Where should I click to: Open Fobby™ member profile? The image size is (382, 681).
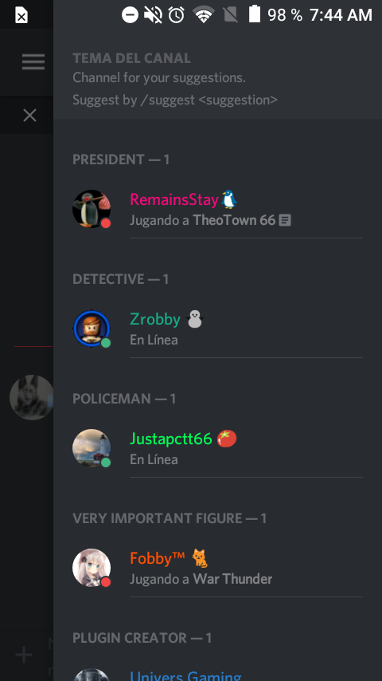pos(218,569)
